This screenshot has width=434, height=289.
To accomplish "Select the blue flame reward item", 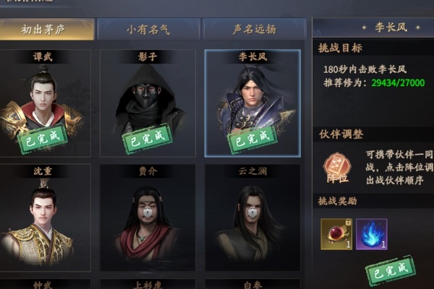I will (x=372, y=234).
